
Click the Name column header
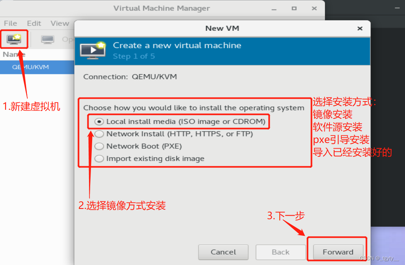pyautogui.click(x=14, y=55)
